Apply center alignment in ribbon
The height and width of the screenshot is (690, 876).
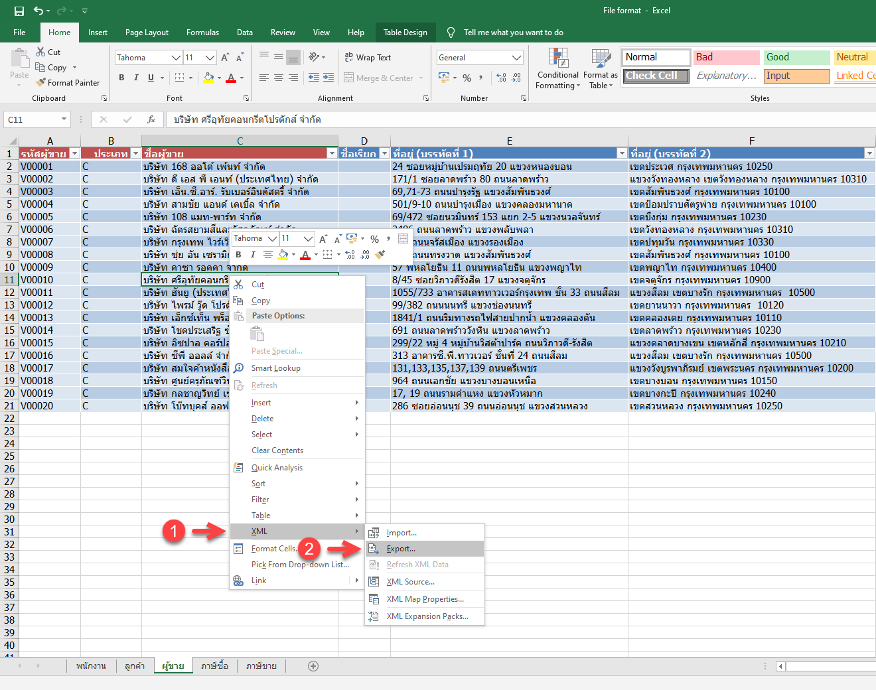(x=278, y=78)
